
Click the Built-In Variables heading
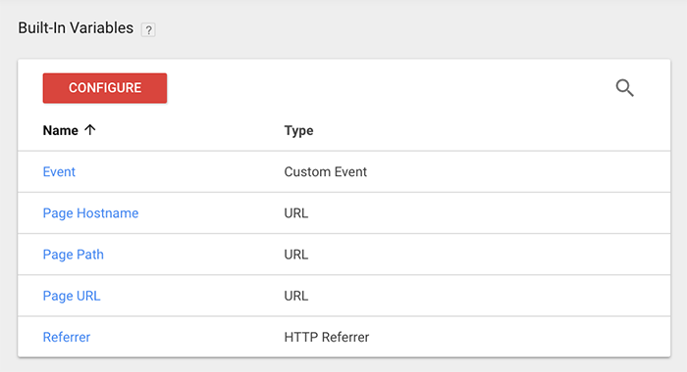[x=76, y=28]
